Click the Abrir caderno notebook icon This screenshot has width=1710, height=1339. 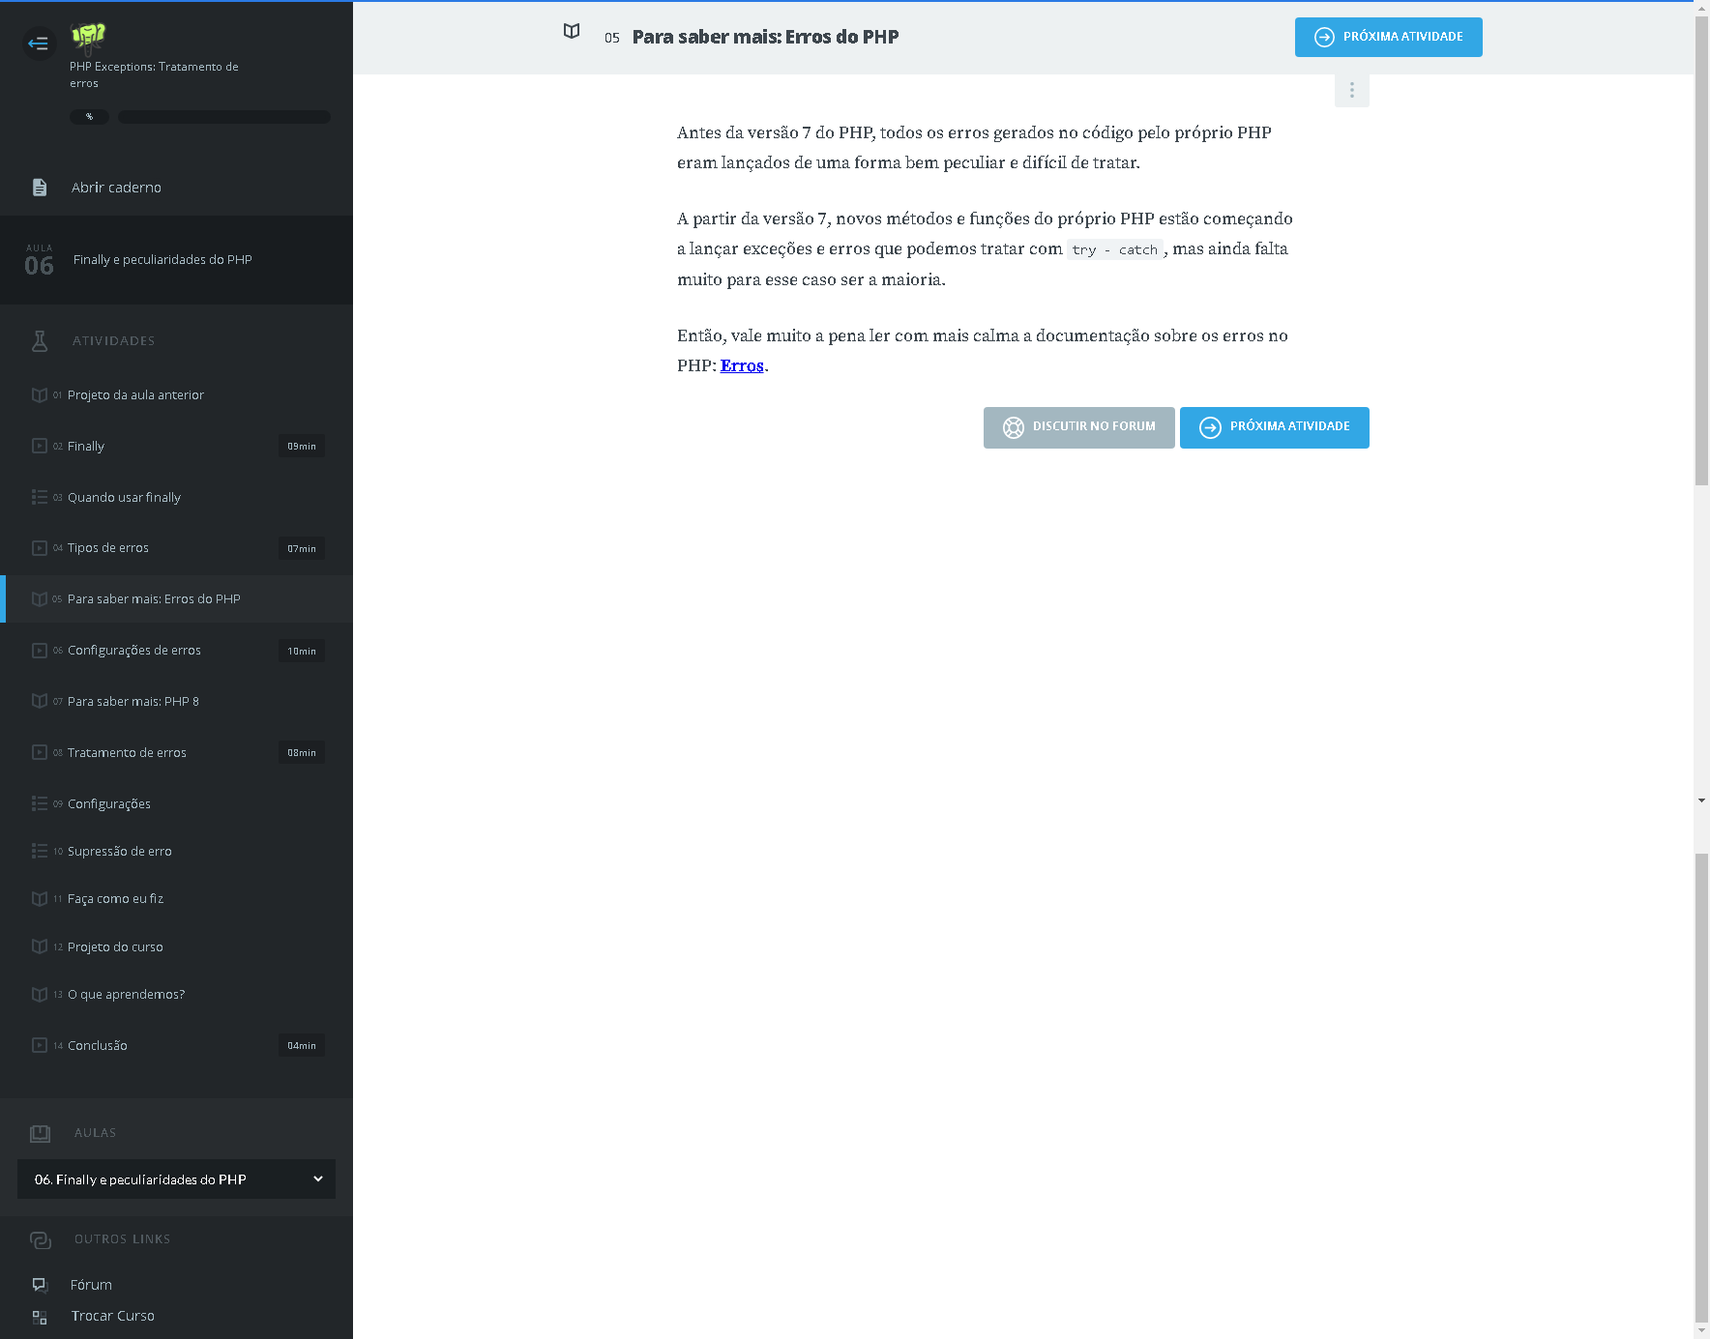[x=40, y=188]
